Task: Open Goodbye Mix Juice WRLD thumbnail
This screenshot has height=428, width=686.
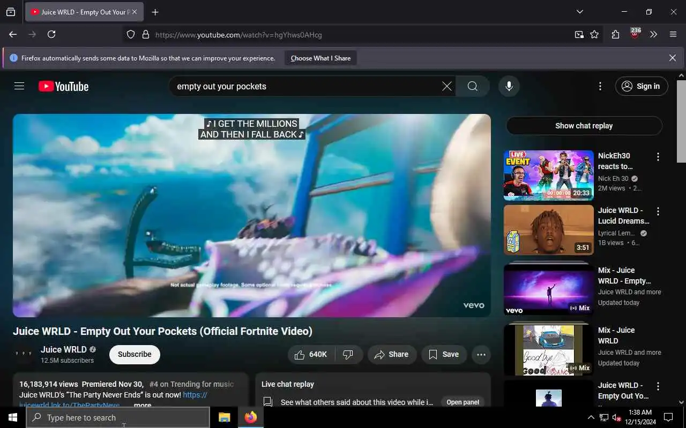Action: [x=548, y=349]
